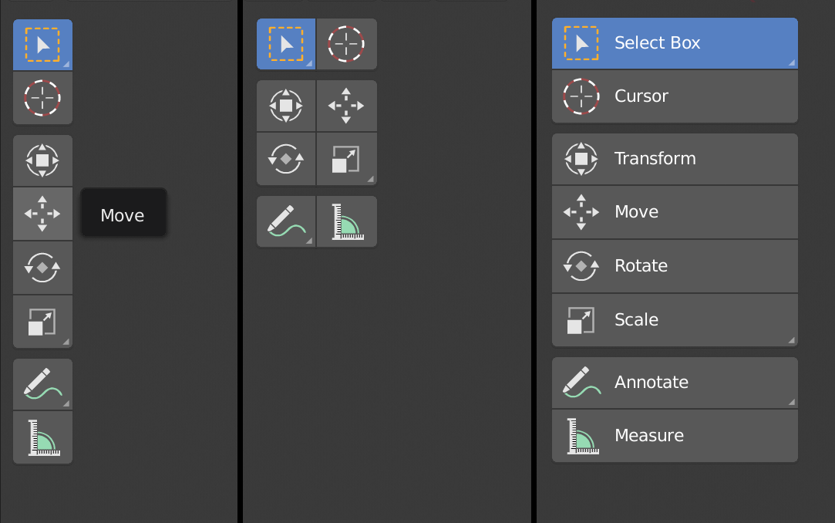Activate the Scale icon in the two-column toolbar
835x523 pixels.
346,159
